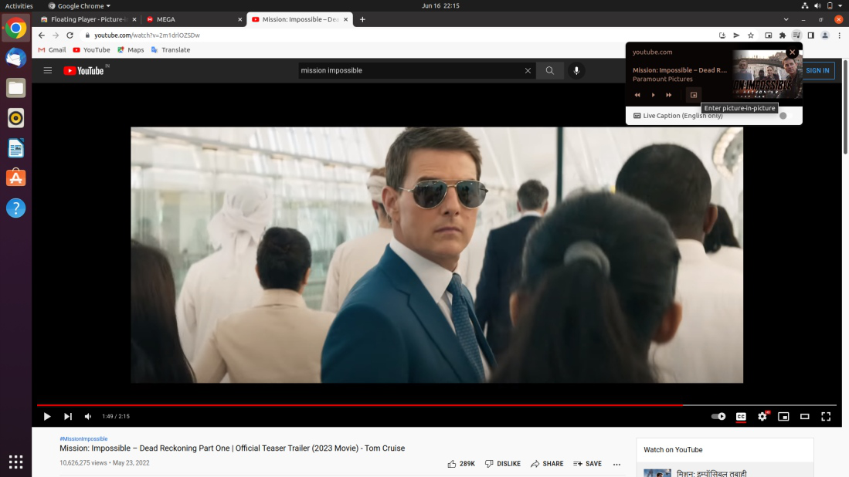Viewport: 849px width, 477px height.
Task: Toggle subtitles with the CC button
Action: 742,417
